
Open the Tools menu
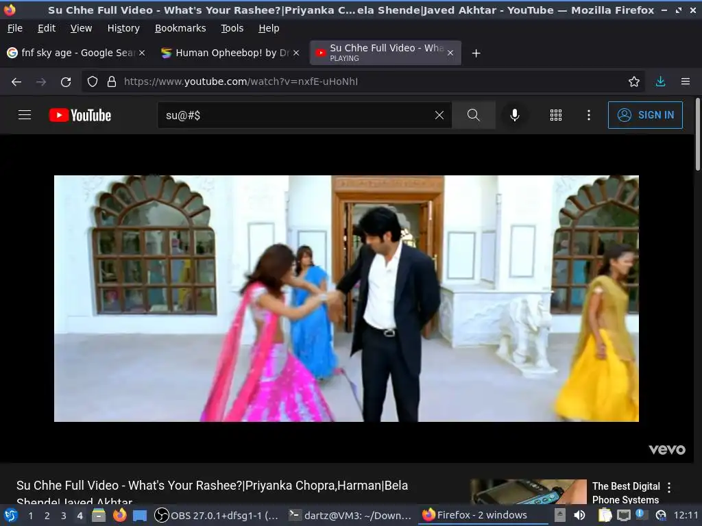coord(232,28)
